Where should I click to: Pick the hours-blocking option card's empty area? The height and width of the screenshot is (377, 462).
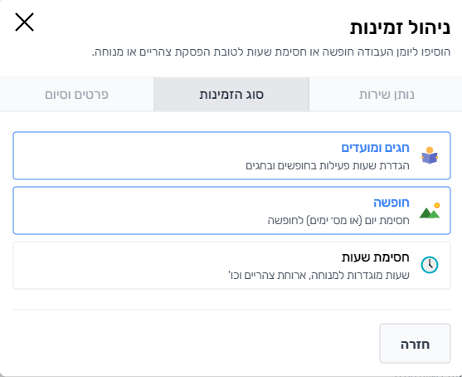click(x=118, y=265)
